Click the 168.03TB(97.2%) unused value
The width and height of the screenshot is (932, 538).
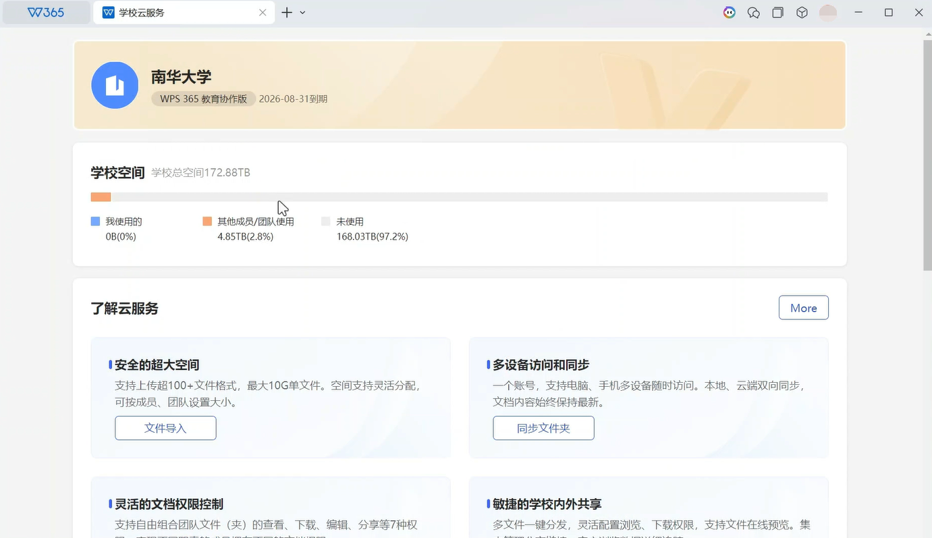tap(373, 237)
